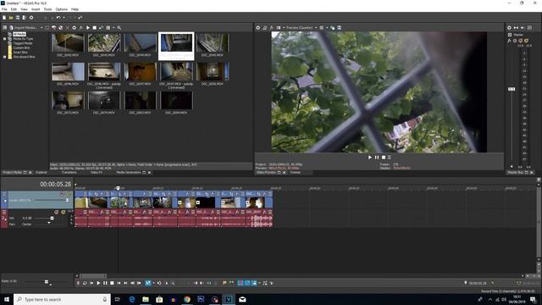Adjust the audio track Vol slider
Image resolution: width=542 pixels, height=305 pixels.
[x=52, y=219]
